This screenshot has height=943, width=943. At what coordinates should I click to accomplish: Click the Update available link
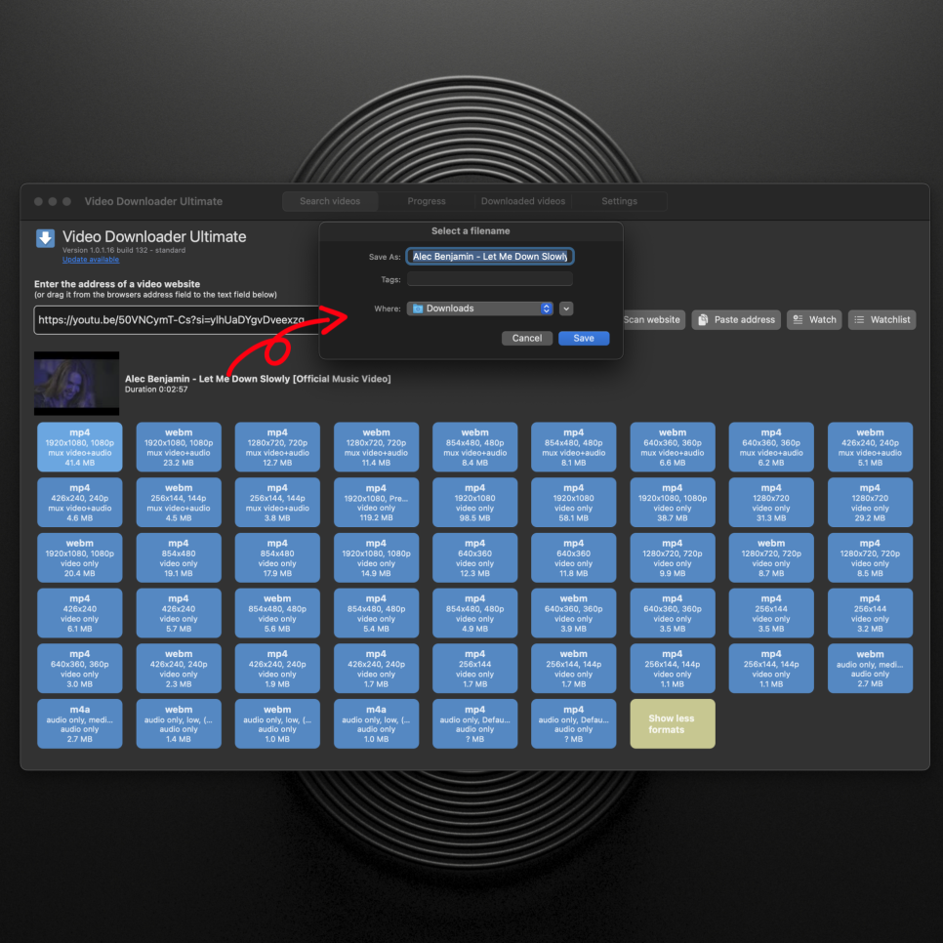point(91,260)
